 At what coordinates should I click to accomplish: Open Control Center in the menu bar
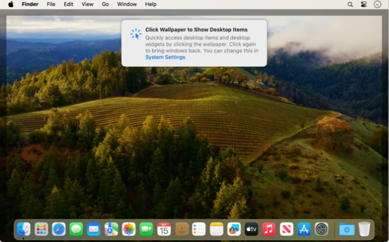363,5
